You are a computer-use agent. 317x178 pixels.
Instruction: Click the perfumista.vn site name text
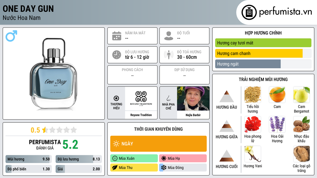(286, 12)
